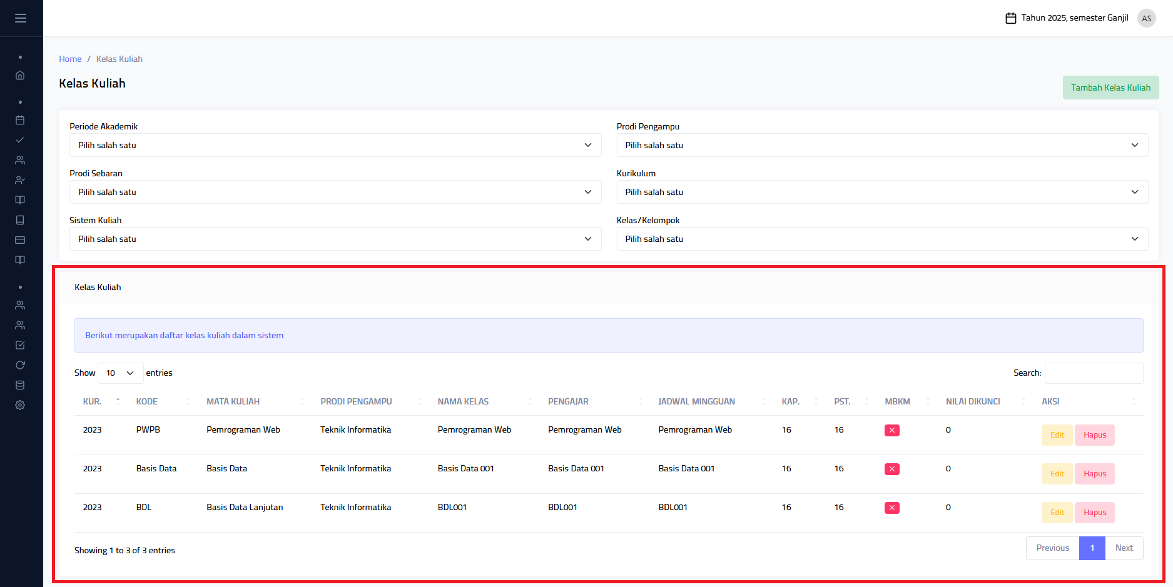
Task: Expand the Periode Akademik dropdown
Action: (x=335, y=145)
